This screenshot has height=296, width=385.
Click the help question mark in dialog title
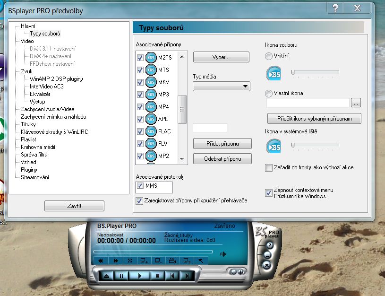coord(335,9)
